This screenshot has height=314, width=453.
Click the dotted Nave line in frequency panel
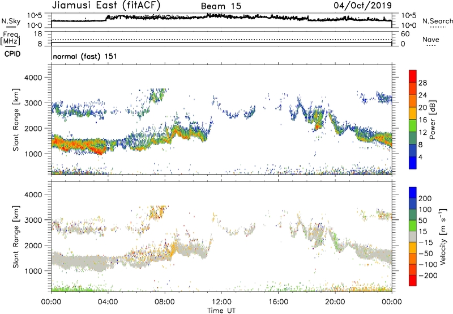221,40
